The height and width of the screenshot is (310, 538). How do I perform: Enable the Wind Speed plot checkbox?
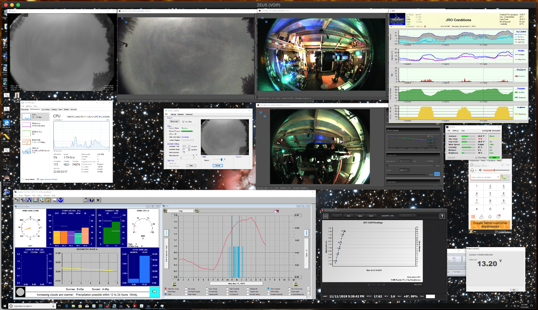pos(269,289)
